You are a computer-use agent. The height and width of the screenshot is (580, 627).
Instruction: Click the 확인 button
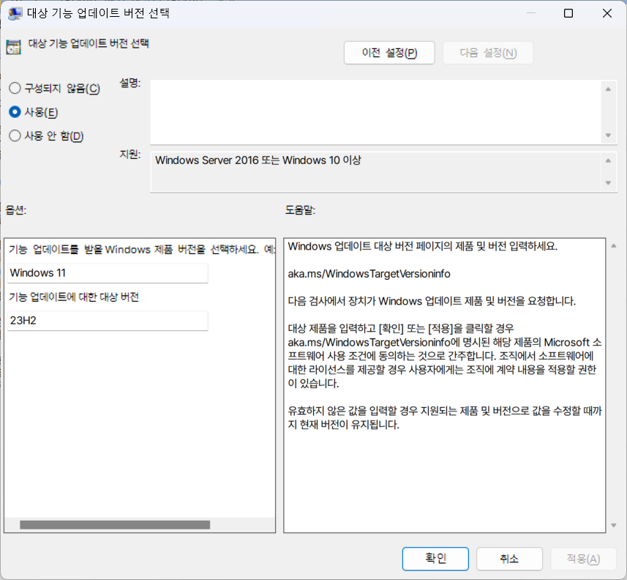(x=435, y=558)
